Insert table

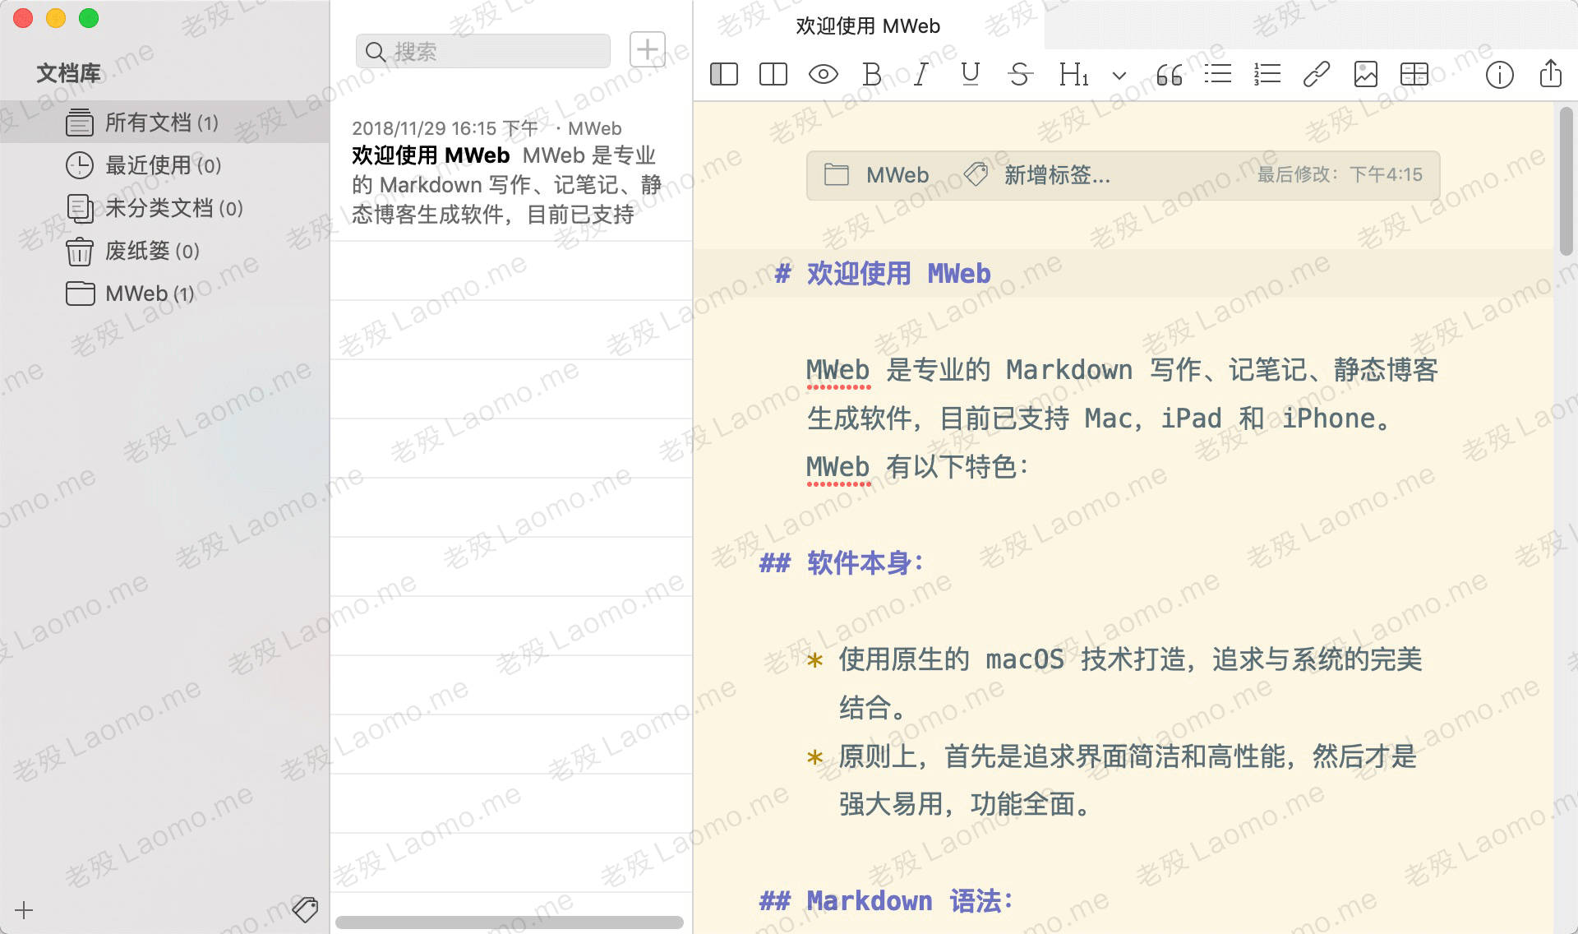[x=1414, y=74]
